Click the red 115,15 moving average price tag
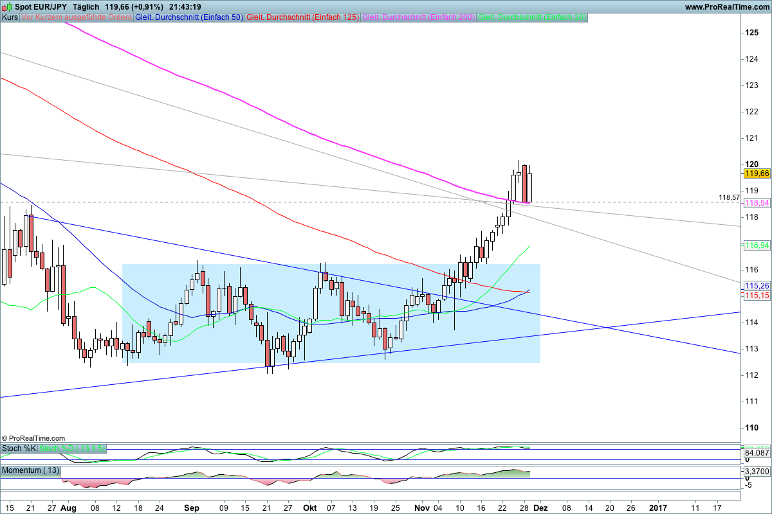772x514 pixels. tap(757, 296)
